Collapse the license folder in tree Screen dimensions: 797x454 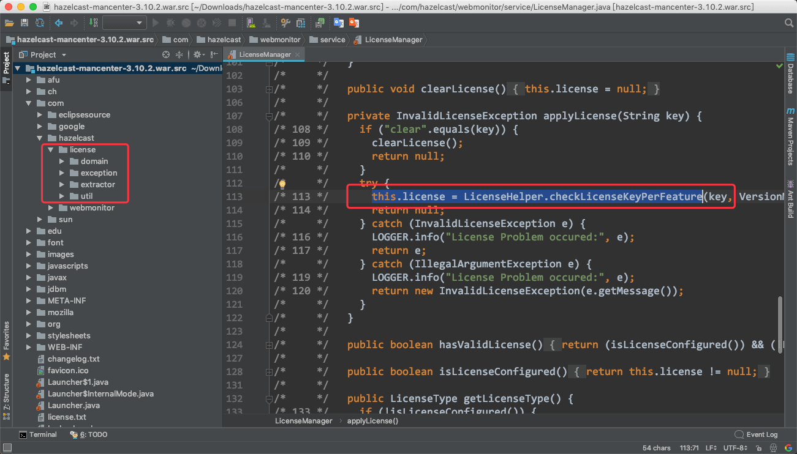(51, 149)
